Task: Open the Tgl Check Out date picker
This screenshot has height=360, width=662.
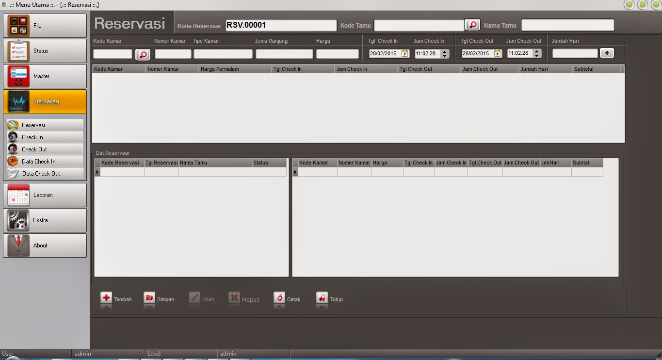Action: (498, 53)
